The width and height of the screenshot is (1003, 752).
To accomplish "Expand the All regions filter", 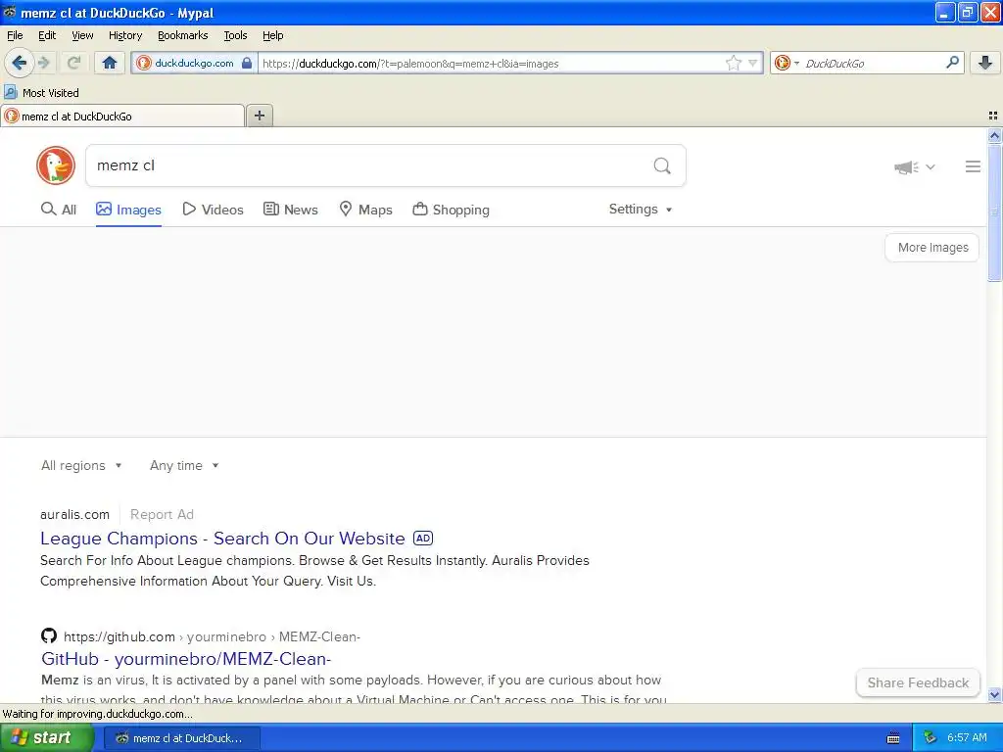I will (81, 465).
